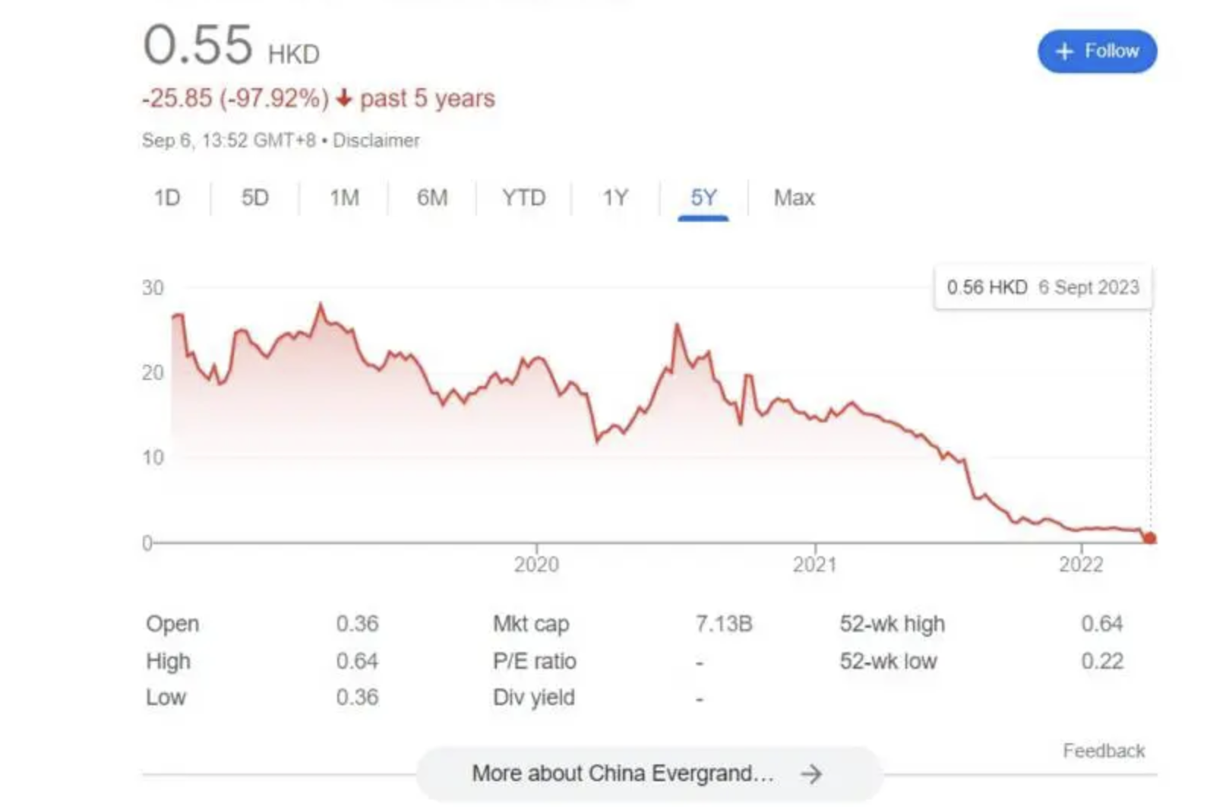Select the 1D range tab

[x=167, y=198]
